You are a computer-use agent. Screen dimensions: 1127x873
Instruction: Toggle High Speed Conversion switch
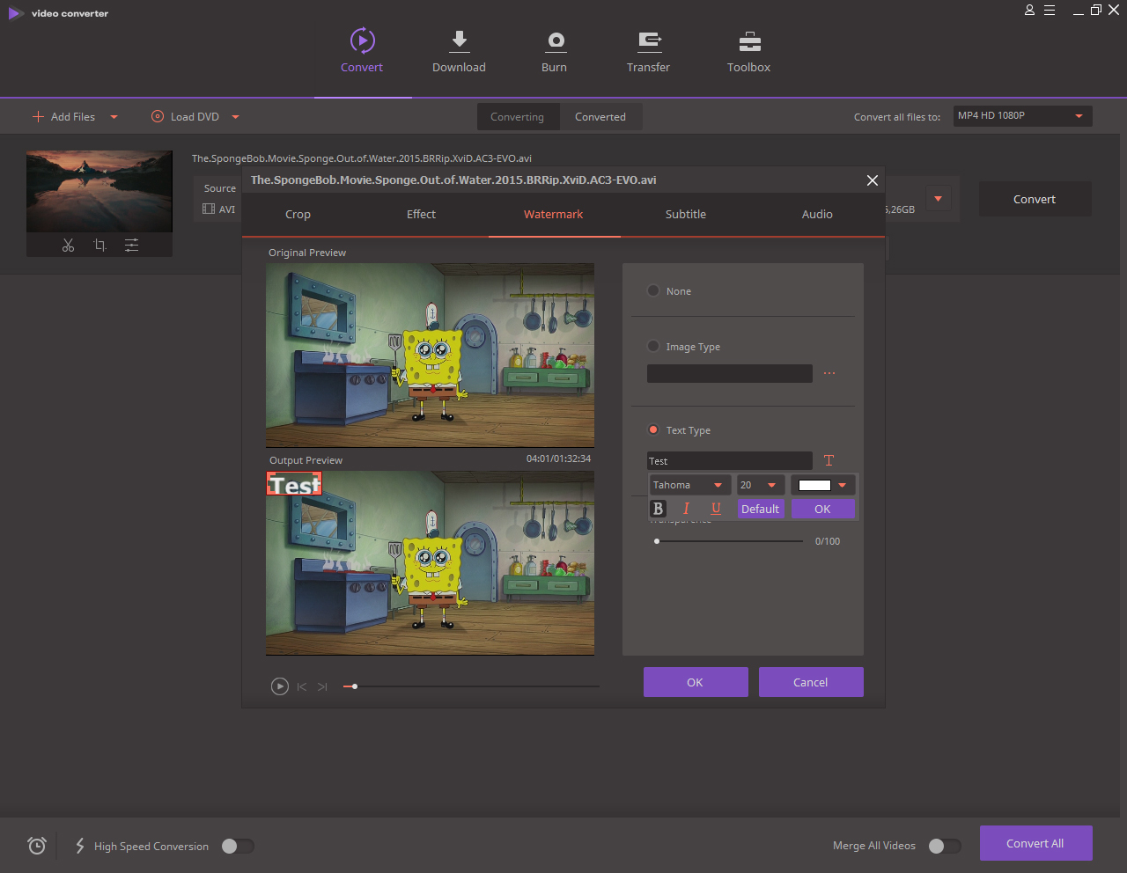click(x=238, y=846)
